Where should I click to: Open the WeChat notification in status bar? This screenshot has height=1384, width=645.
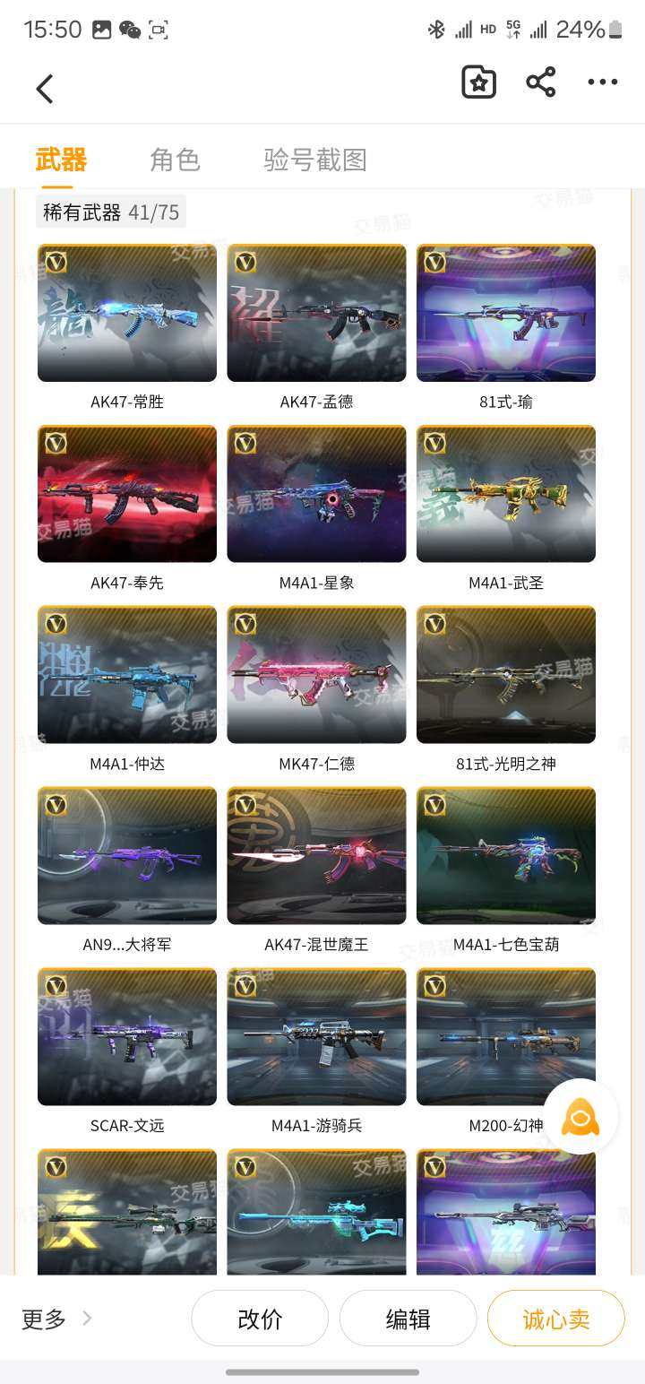point(130,30)
